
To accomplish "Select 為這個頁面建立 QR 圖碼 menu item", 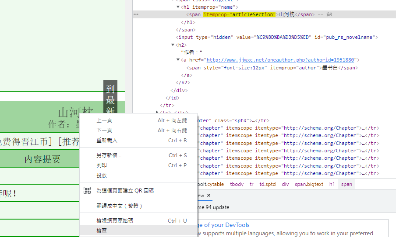I will click(138, 190).
